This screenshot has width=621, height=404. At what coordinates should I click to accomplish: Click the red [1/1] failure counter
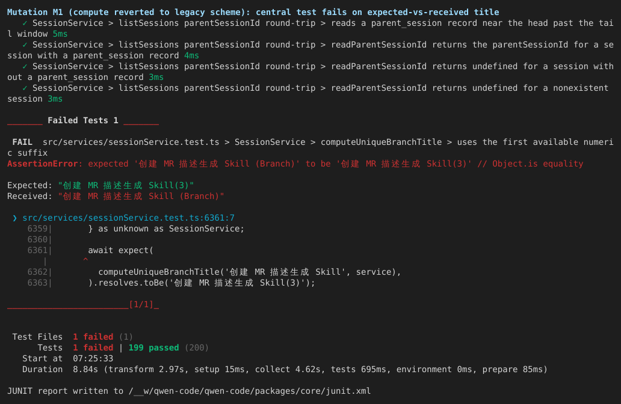pos(141,305)
